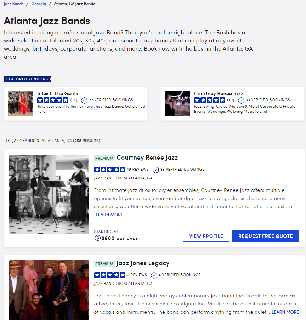Click the dollar sign icon beside $600 per event
Screen dimensions: 306x320
98,238
